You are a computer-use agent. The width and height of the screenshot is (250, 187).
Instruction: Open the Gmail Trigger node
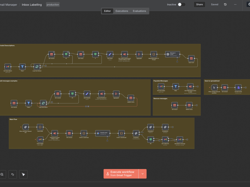pyautogui.click(x=40, y=139)
